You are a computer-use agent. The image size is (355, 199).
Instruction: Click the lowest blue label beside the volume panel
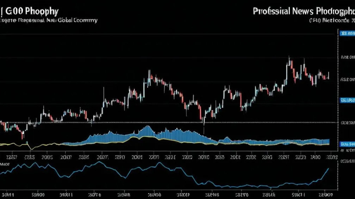pos(347,144)
